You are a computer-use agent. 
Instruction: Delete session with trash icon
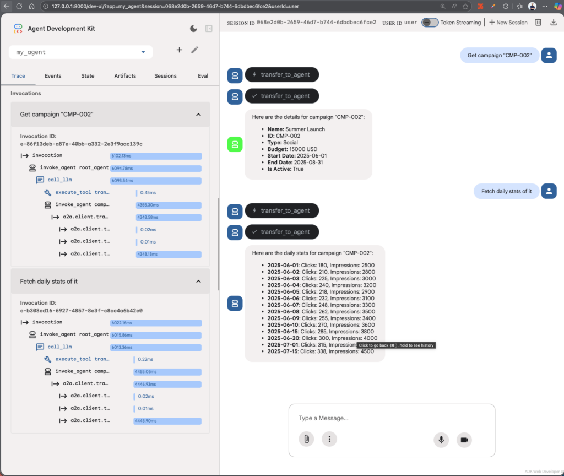point(539,23)
